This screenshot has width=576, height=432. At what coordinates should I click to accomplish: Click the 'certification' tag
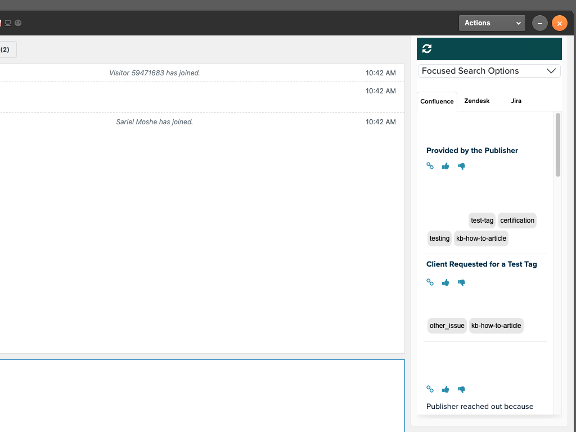click(x=517, y=220)
